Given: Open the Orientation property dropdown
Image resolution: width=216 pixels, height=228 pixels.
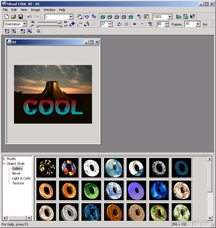Looking at the screenshot, I should 25,24.
